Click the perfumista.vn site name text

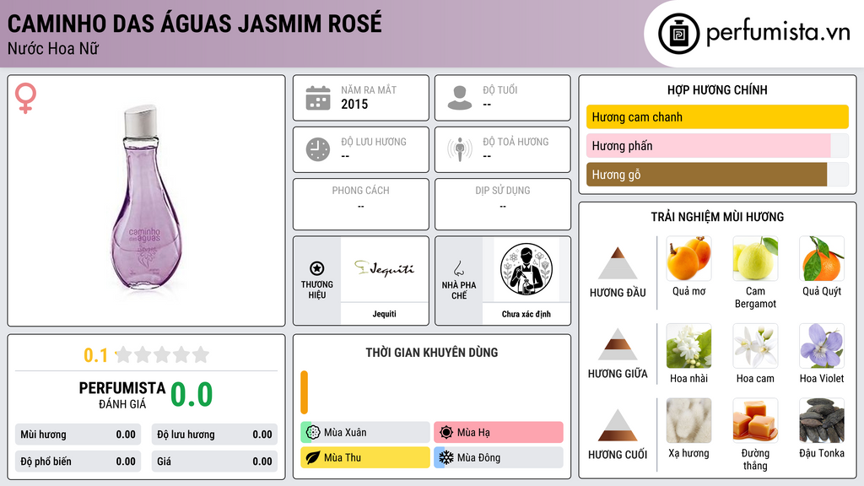click(x=778, y=33)
